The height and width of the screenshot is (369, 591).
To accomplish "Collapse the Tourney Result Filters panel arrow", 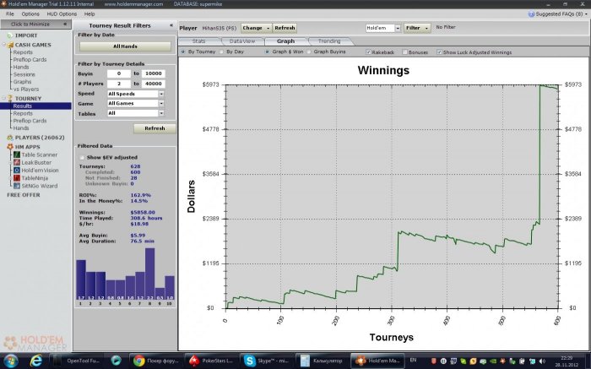I will 171,25.
